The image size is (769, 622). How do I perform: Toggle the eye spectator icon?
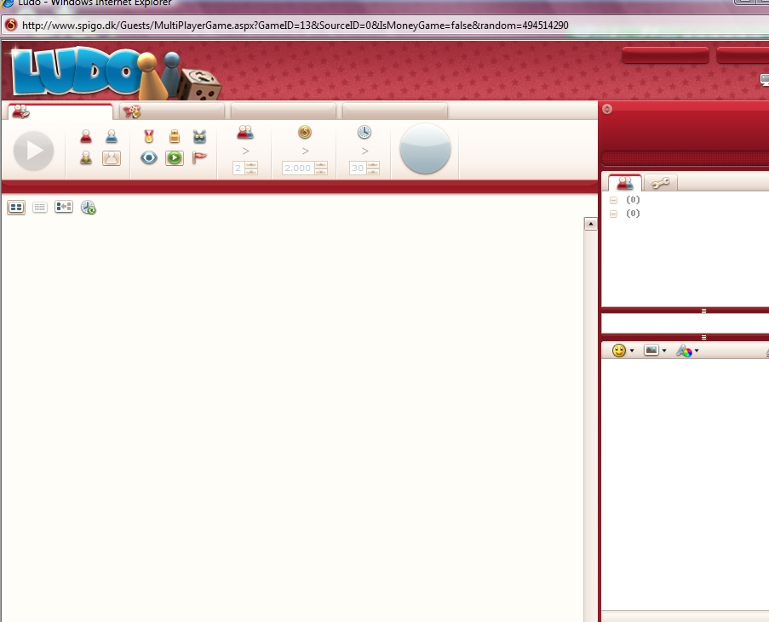pyautogui.click(x=149, y=157)
